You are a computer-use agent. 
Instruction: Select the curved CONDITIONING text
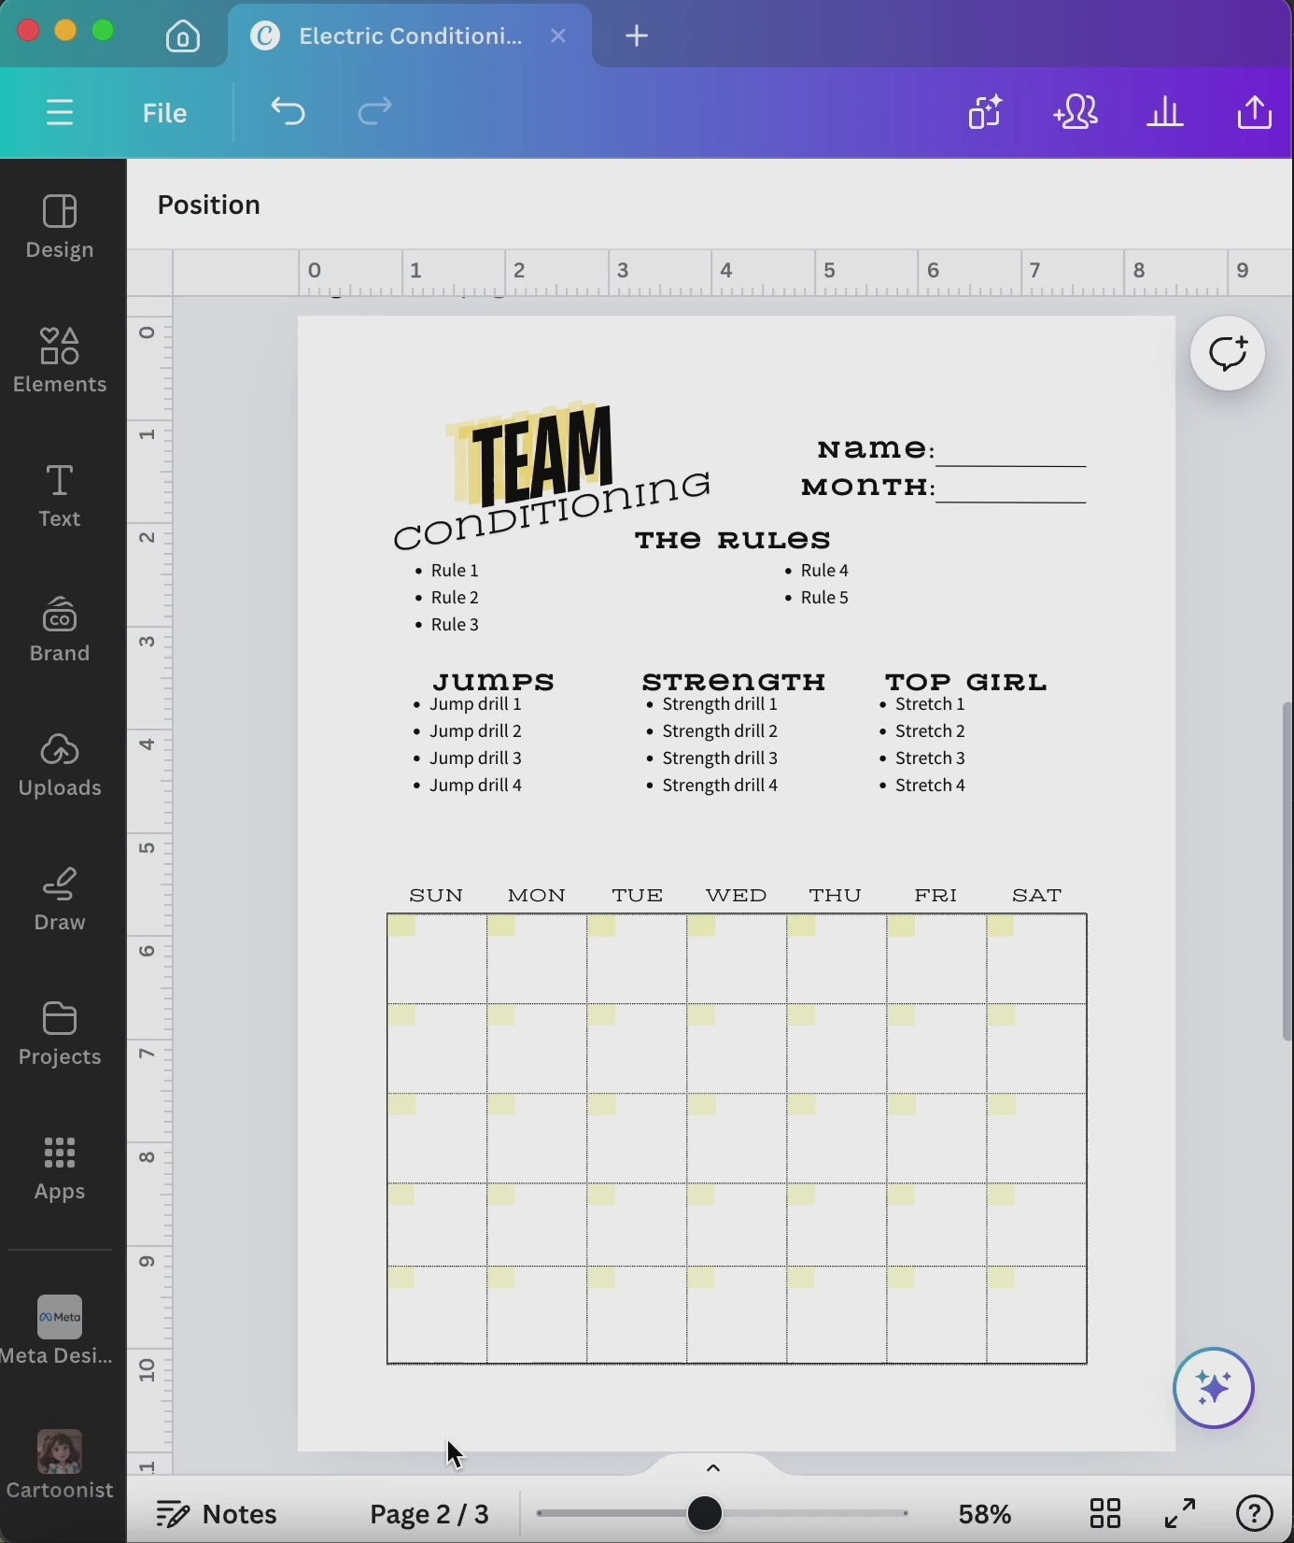pos(553,513)
